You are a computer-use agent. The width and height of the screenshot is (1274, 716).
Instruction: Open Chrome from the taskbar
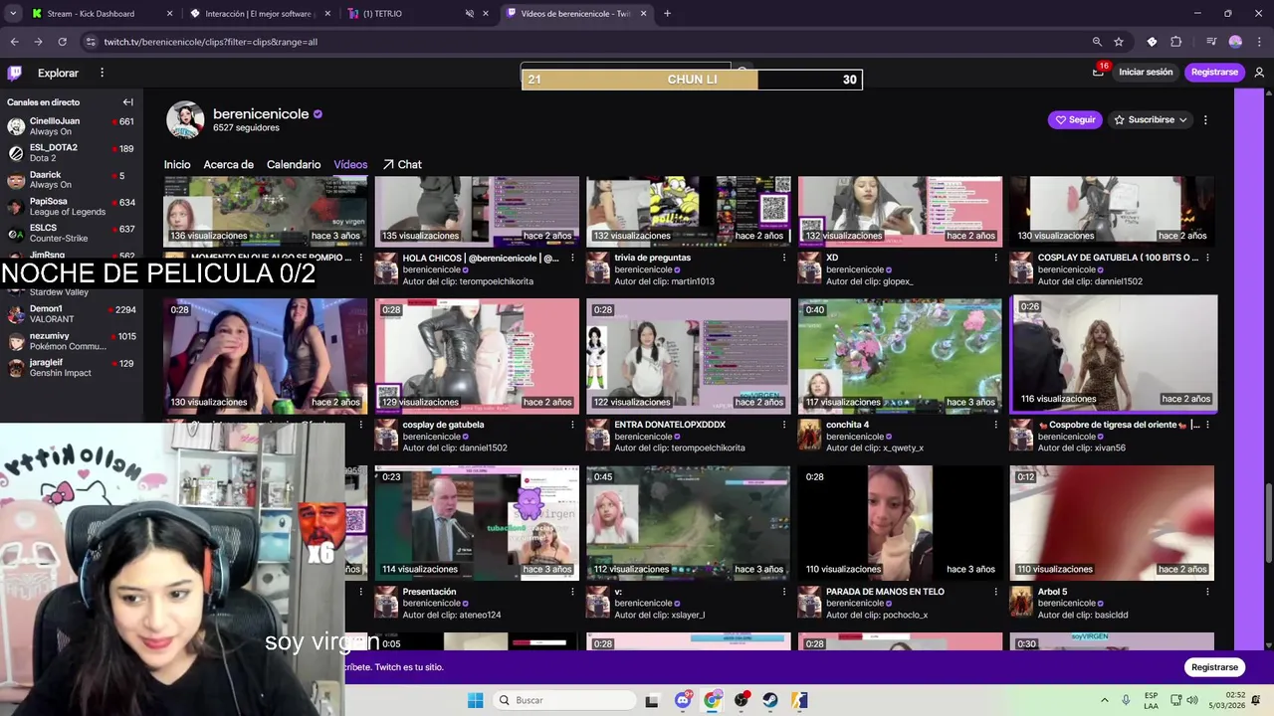tap(712, 700)
